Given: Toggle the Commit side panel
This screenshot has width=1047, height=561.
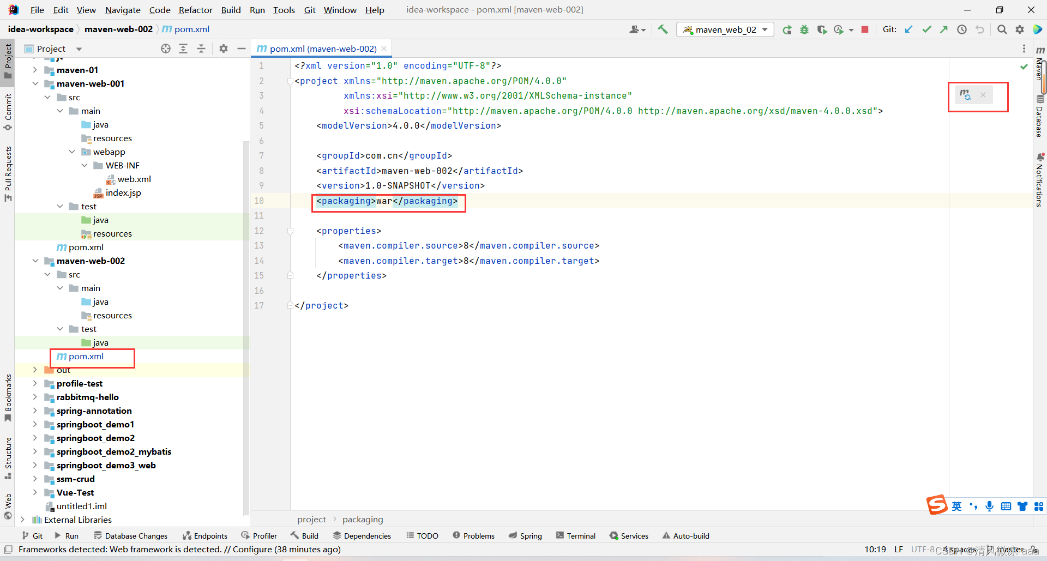Looking at the screenshot, I should pos(8,112).
